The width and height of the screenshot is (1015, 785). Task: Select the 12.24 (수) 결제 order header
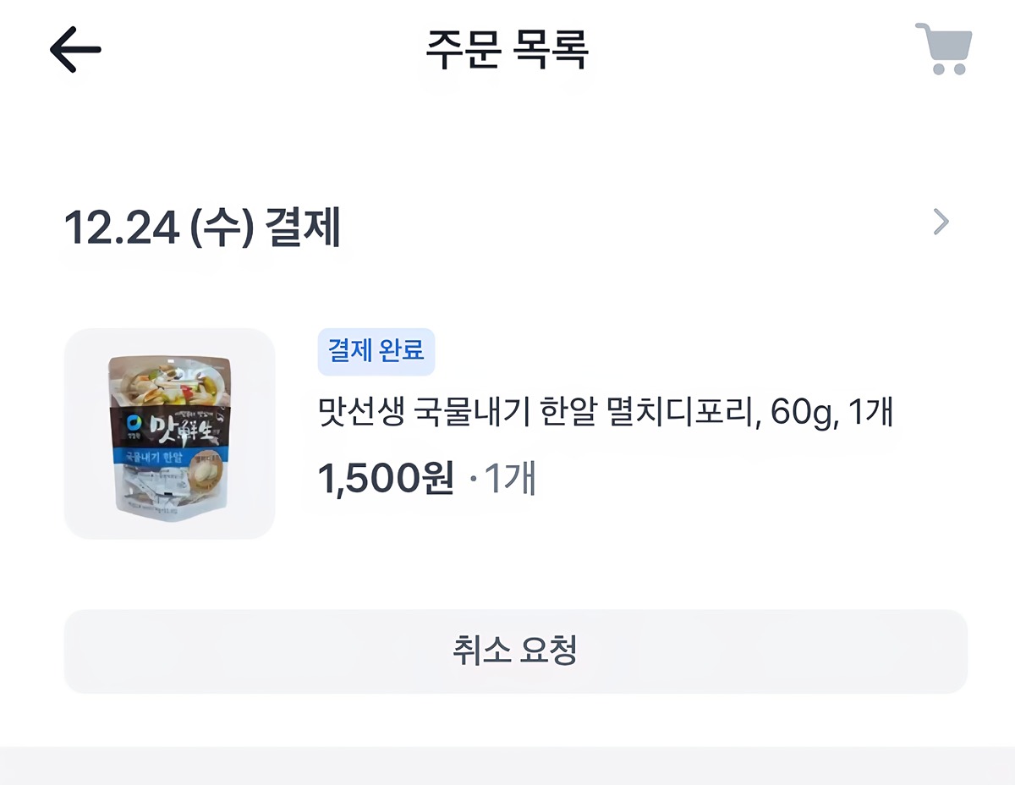[202, 227]
